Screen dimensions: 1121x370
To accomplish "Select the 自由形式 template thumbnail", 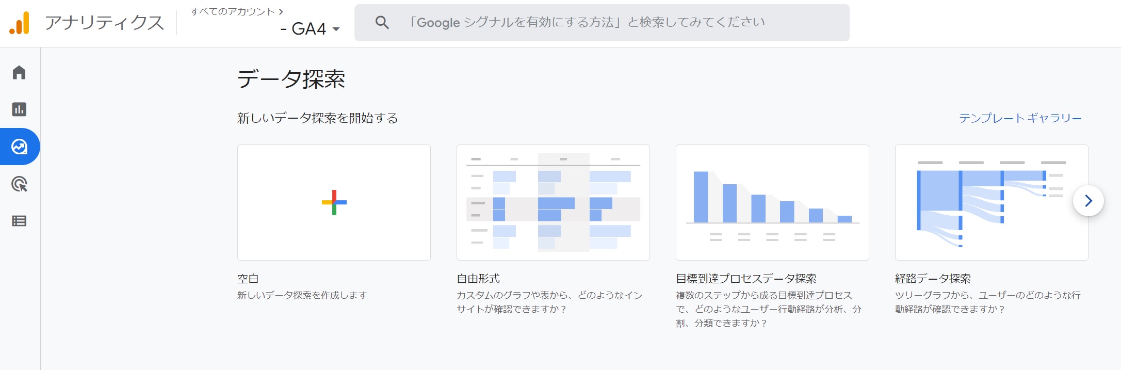I will pos(553,202).
